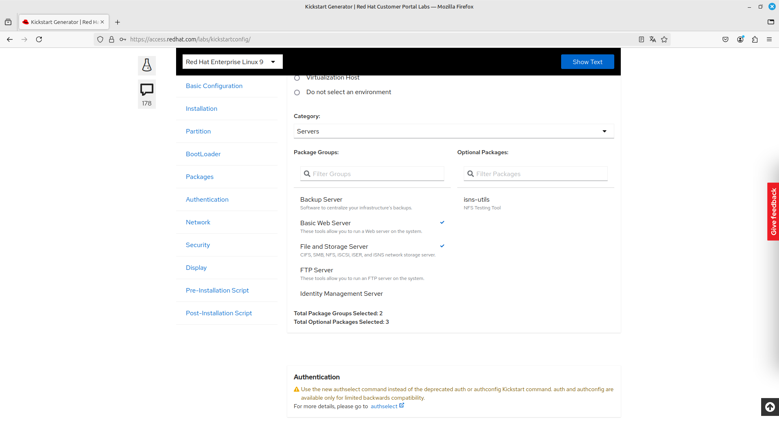Open Security section

[x=198, y=245]
